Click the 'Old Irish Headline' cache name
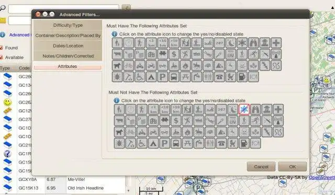This screenshot has width=335, height=195. pos(85,188)
